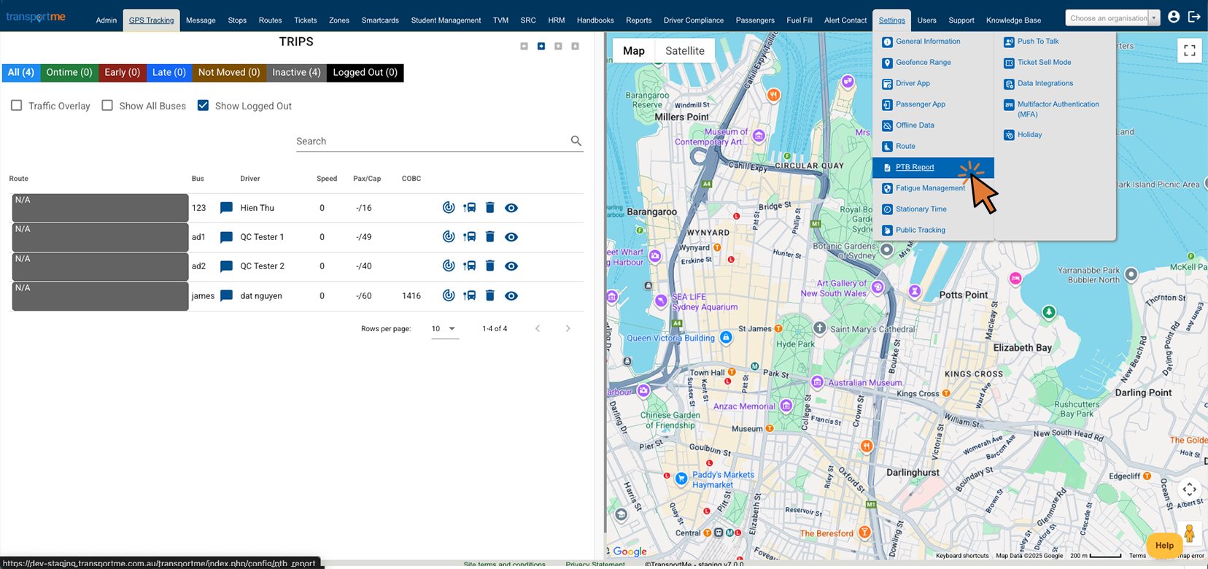Switch map to Satellite view
Screen dimensions: 1208x569
(685, 50)
